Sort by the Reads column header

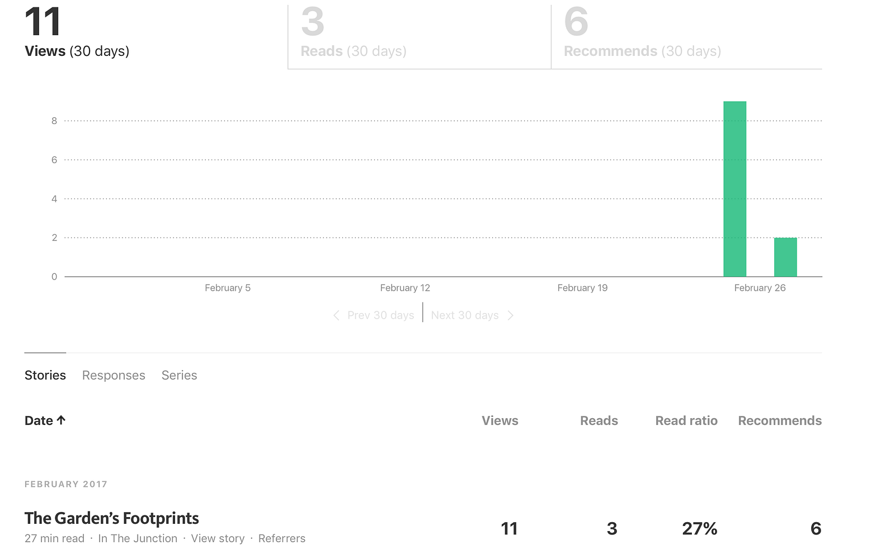pyautogui.click(x=599, y=420)
